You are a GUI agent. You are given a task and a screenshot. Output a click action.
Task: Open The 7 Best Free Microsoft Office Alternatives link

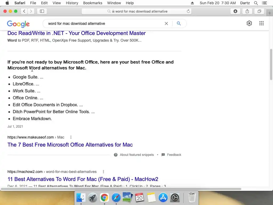click(70, 145)
